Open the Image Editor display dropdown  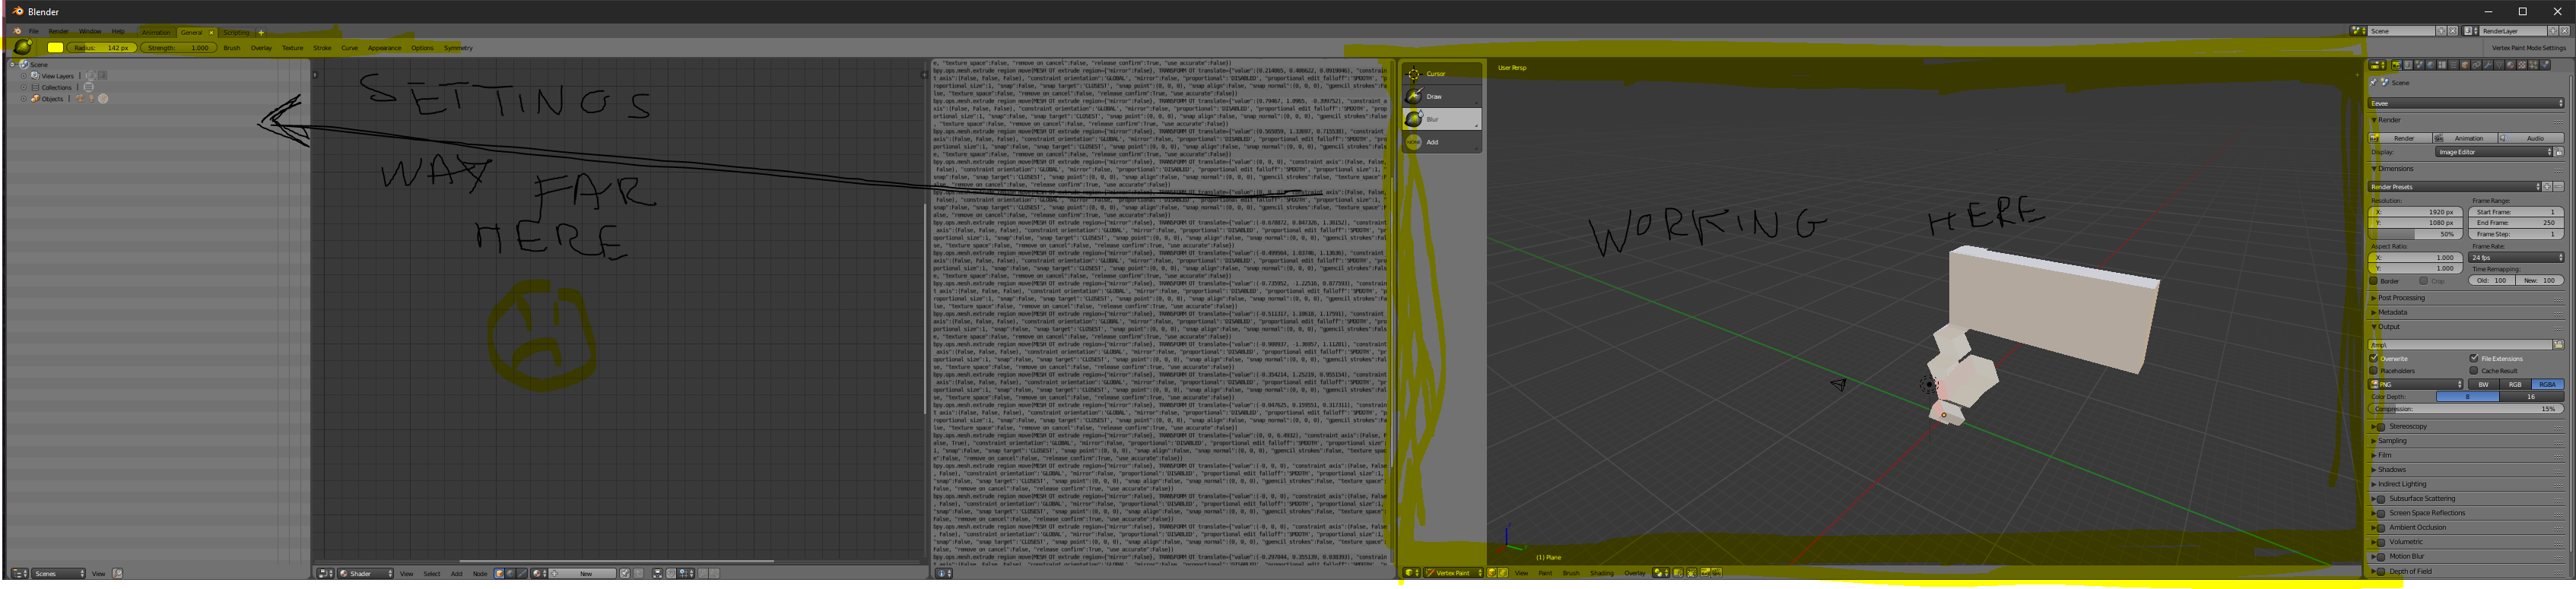pyautogui.click(x=2494, y=152)
